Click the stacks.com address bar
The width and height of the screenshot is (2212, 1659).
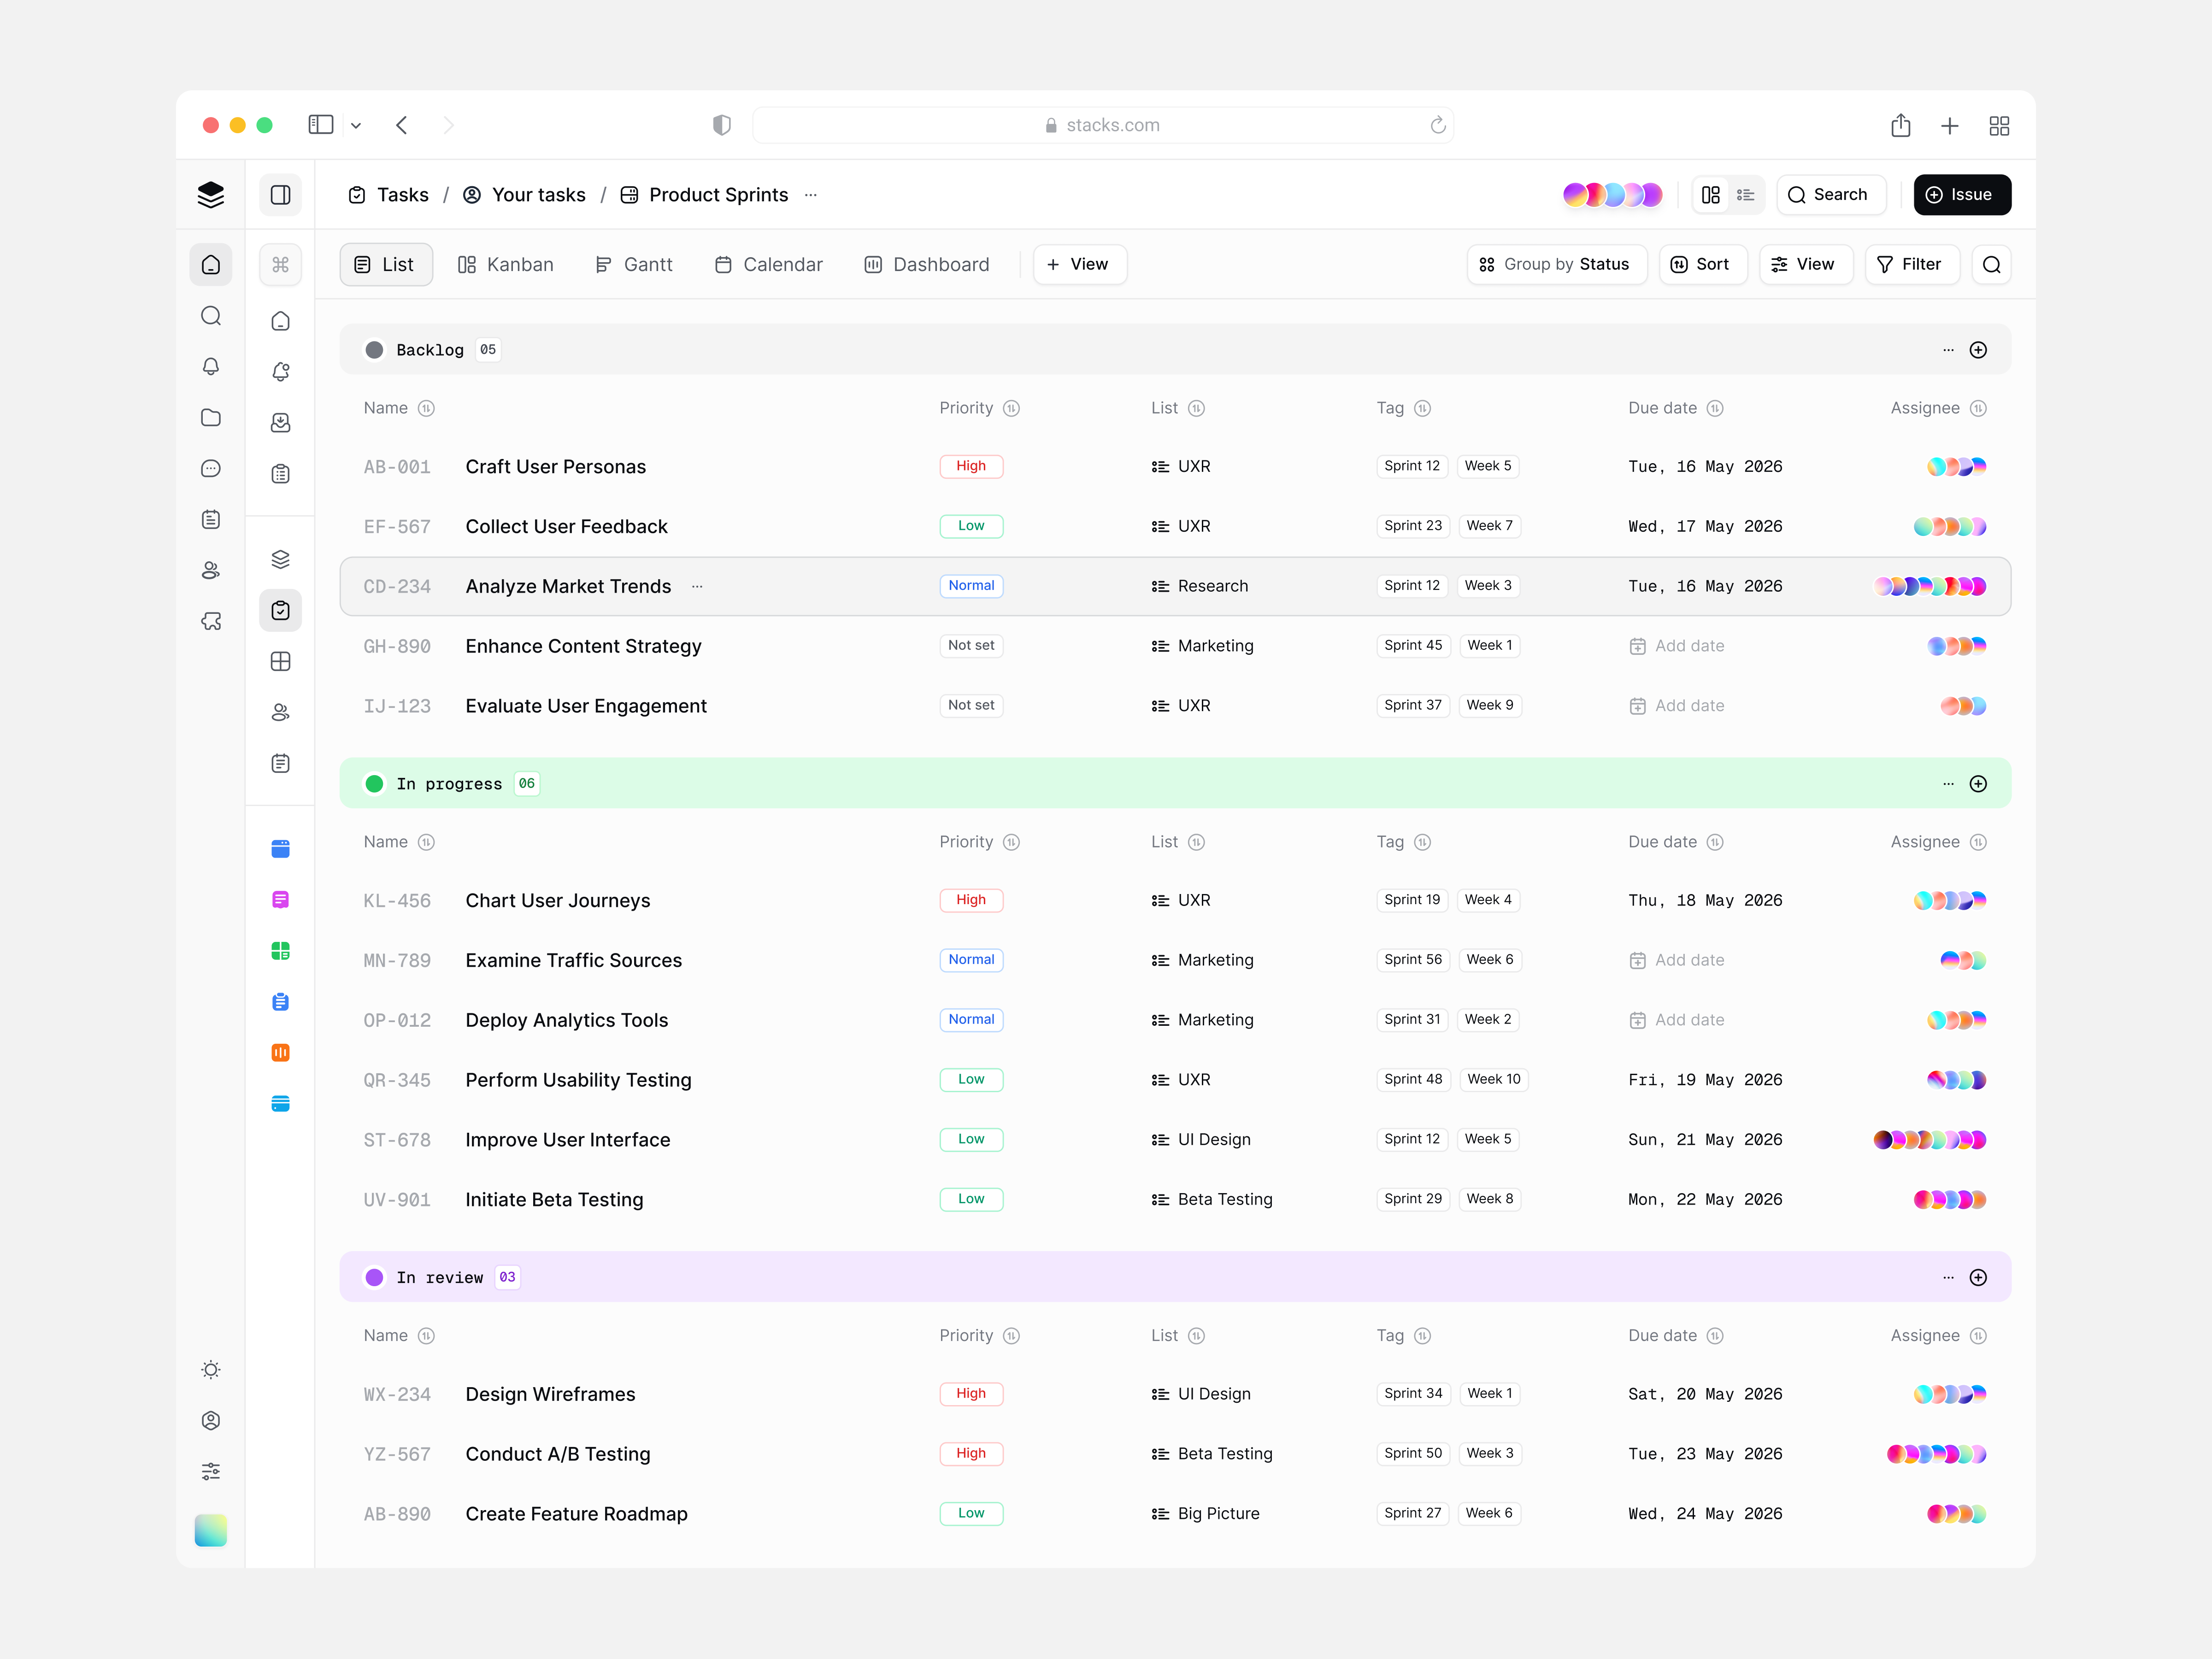(1102, 126)
